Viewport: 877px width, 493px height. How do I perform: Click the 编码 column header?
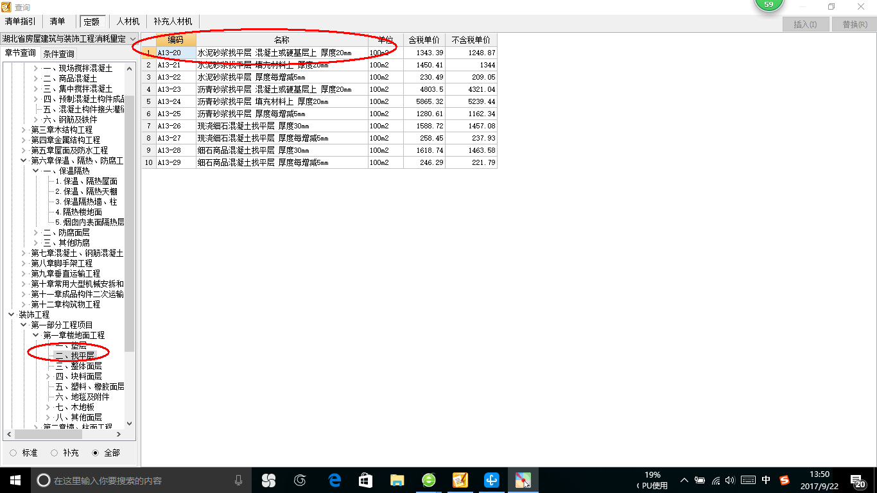pos(176,40)
